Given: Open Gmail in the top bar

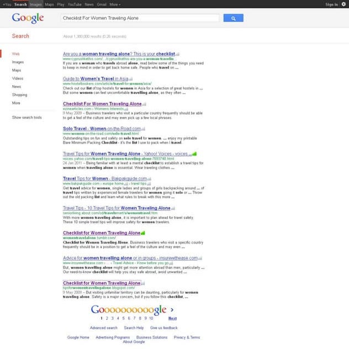Looking at the screenshot, I should click(x=102, y=4).
